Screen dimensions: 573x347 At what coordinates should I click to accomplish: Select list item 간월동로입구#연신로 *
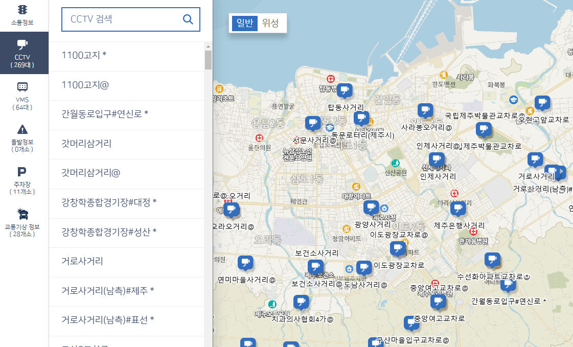click(126, 115)
